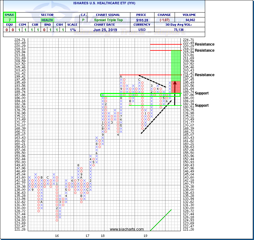Select the SMAX score value 7
254x240 pixels.
(x=9, y=20)
